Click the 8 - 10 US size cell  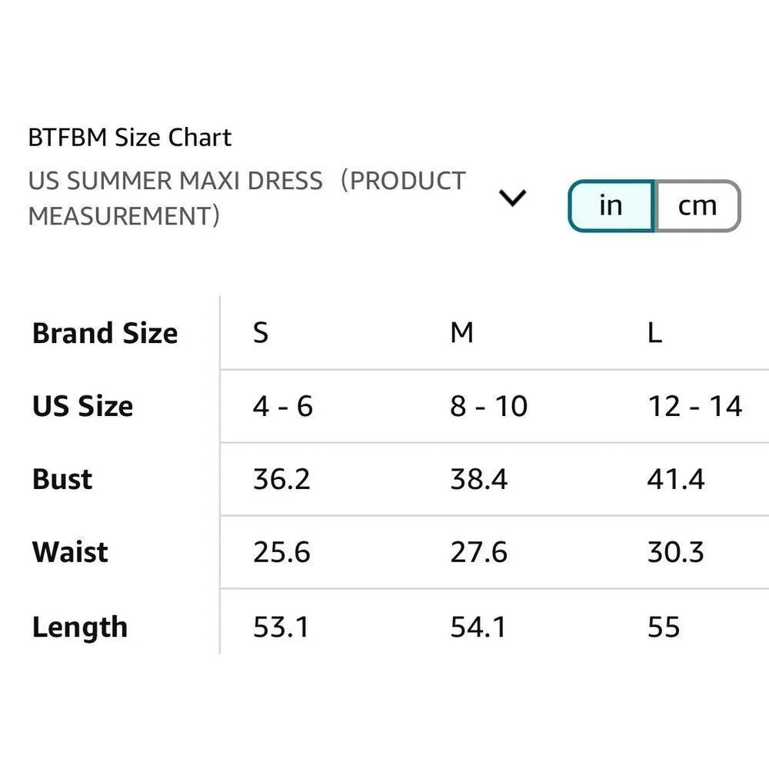(488, 406)
